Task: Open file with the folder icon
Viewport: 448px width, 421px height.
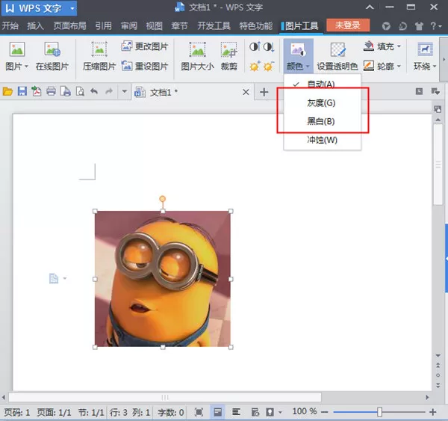Action: 7,91
